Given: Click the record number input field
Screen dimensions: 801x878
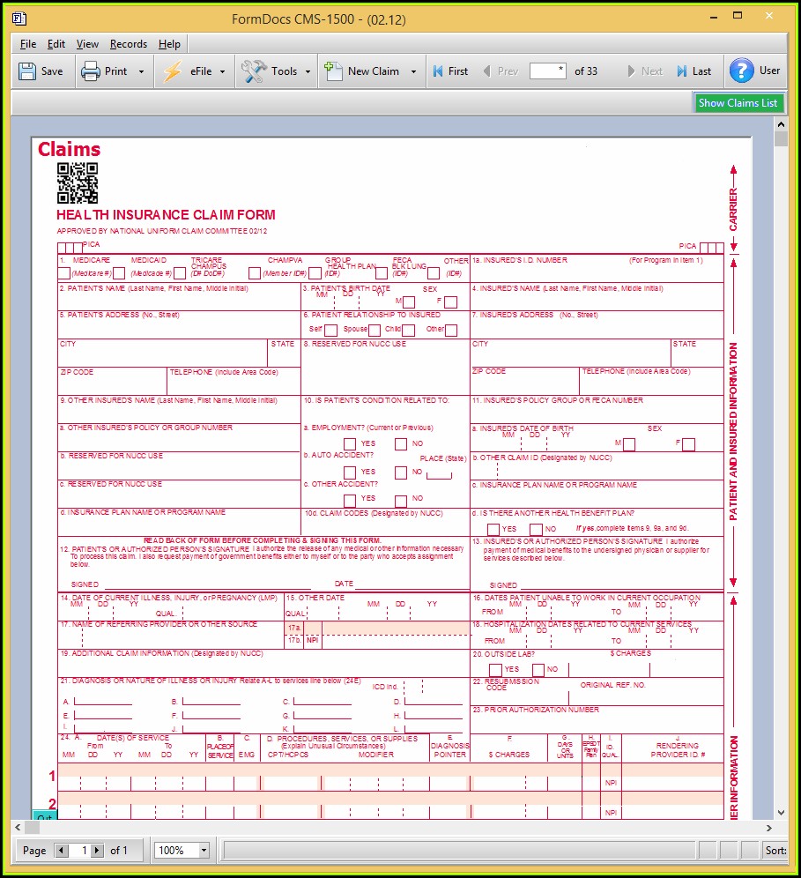Looking at the screenshot, I should (x=547, y=71).
